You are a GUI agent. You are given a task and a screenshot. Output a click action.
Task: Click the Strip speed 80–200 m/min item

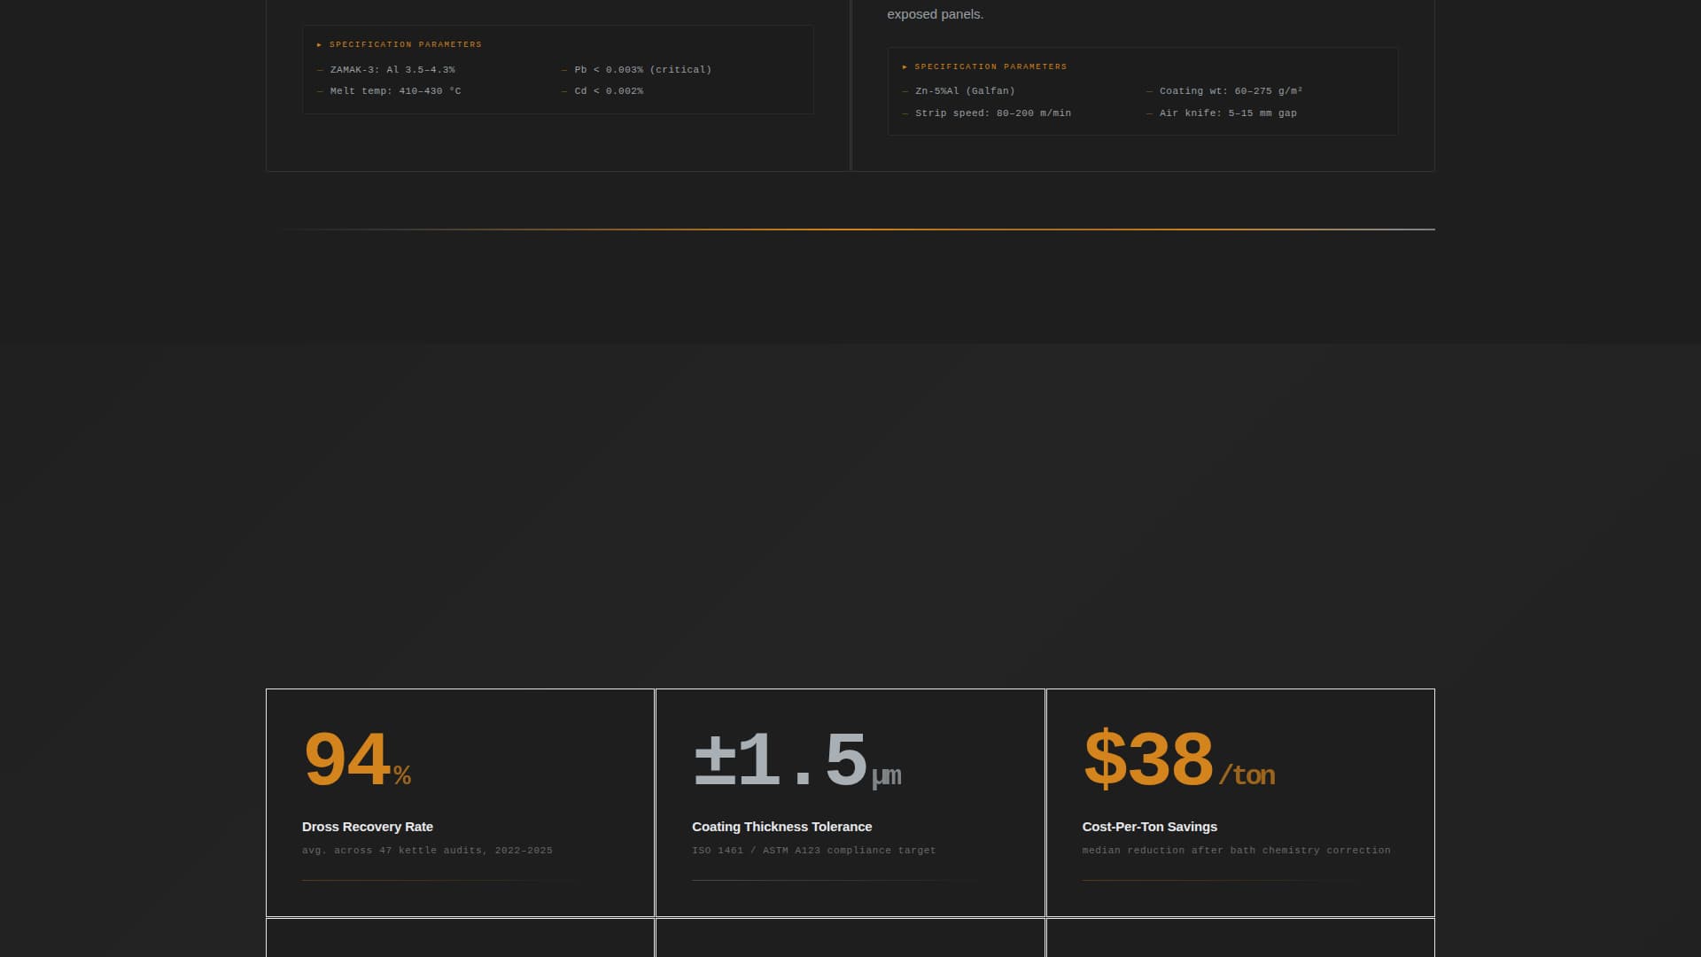coord(992,113)
